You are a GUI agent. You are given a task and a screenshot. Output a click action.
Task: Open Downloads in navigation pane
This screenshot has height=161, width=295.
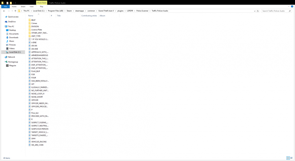pyautogui.click(x=14, y=37)
